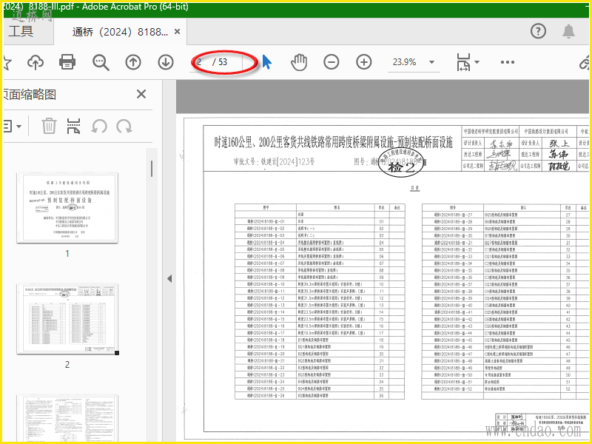Image resolution: width=592 pixels, height=444 pixels.
Task: Expand the page fit options dropdown arrow
Action: (x=477, y=62)
